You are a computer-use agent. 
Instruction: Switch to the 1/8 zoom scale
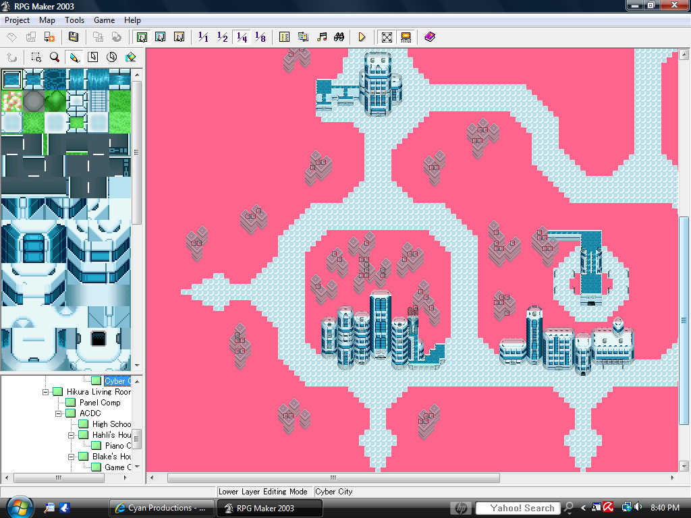(260, 37)
